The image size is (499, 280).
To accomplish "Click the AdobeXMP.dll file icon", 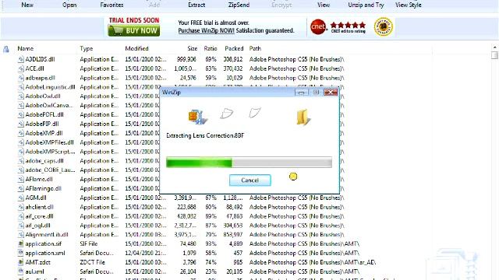I will pos(21,133).
